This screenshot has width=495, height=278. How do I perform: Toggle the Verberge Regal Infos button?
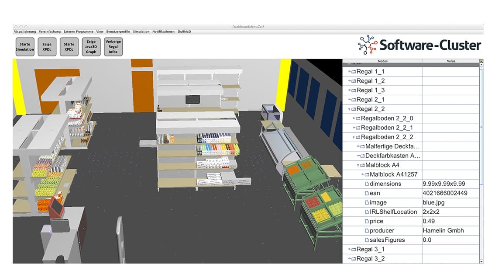tap(113, 47)
